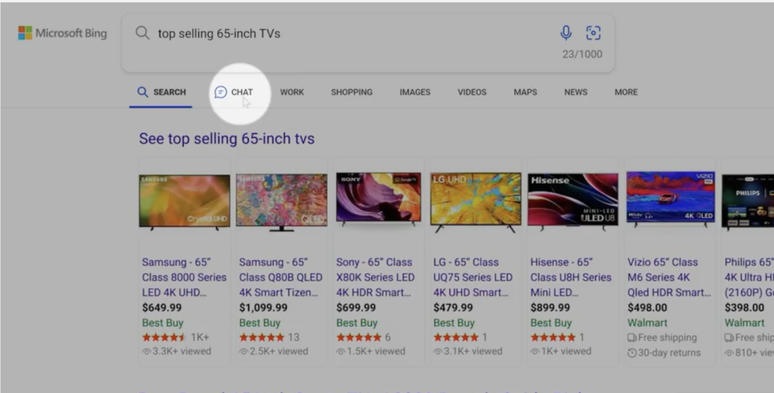Click the visual search camera icon
Viewport: 774px width, 393px height.
click(x=593, y=33)
